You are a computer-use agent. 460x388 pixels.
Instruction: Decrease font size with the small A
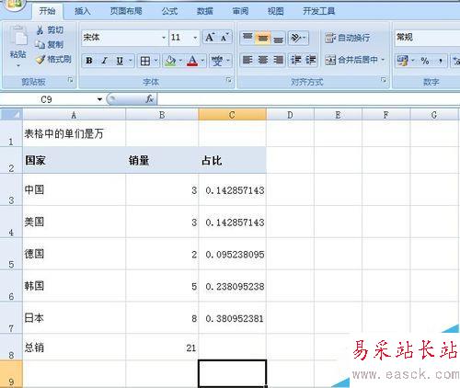point(224,38)
